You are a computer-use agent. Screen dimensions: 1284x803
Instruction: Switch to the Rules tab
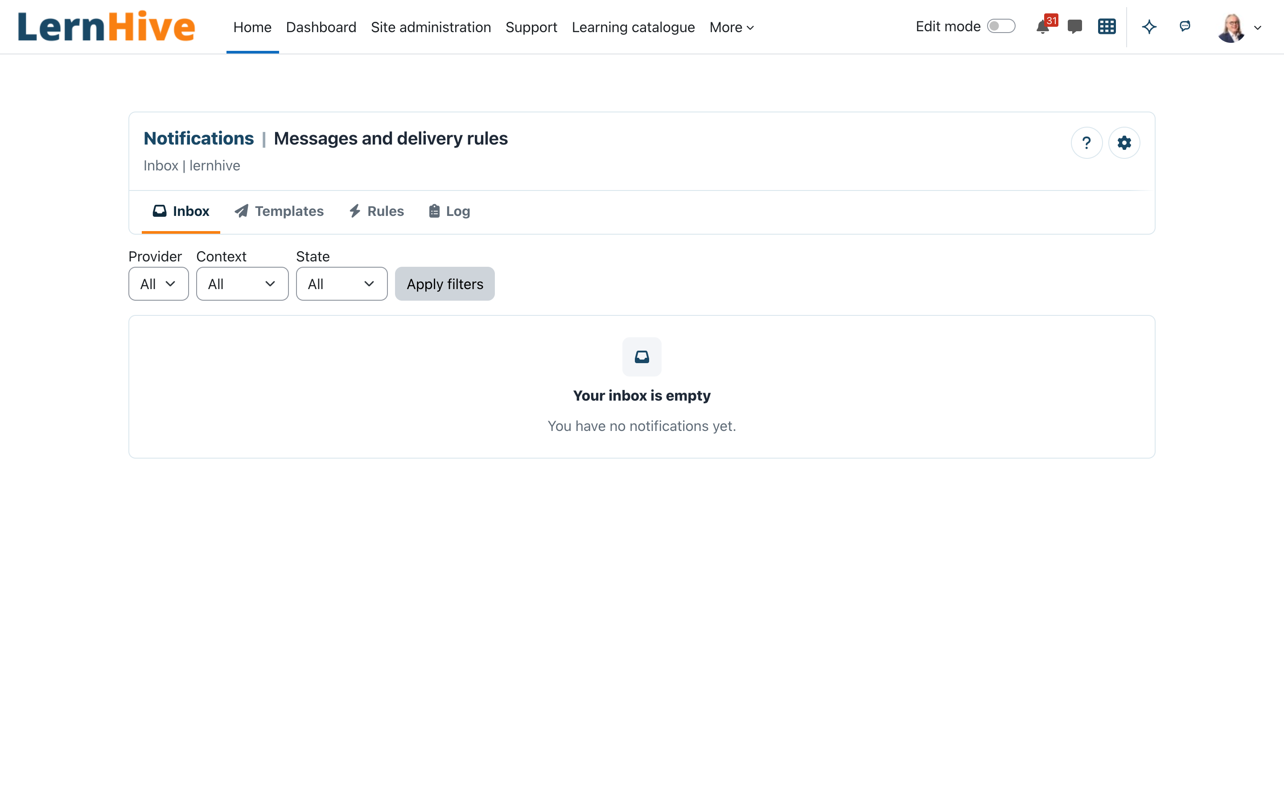click(377, 211)
